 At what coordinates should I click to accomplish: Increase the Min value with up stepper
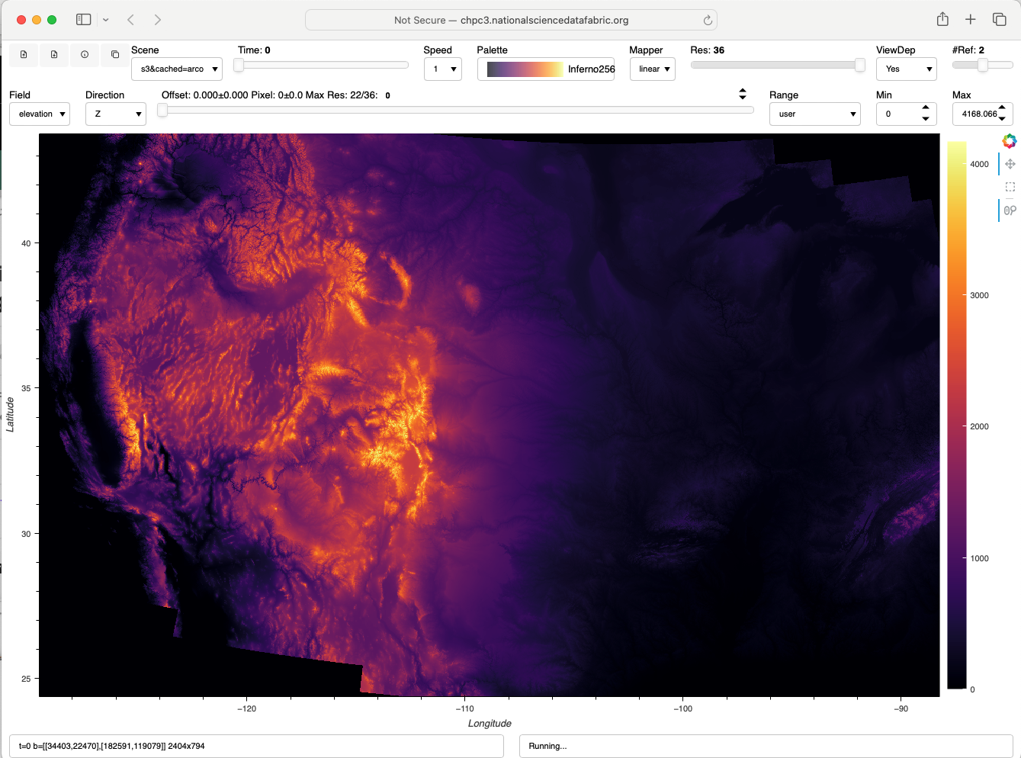[926, 108]
